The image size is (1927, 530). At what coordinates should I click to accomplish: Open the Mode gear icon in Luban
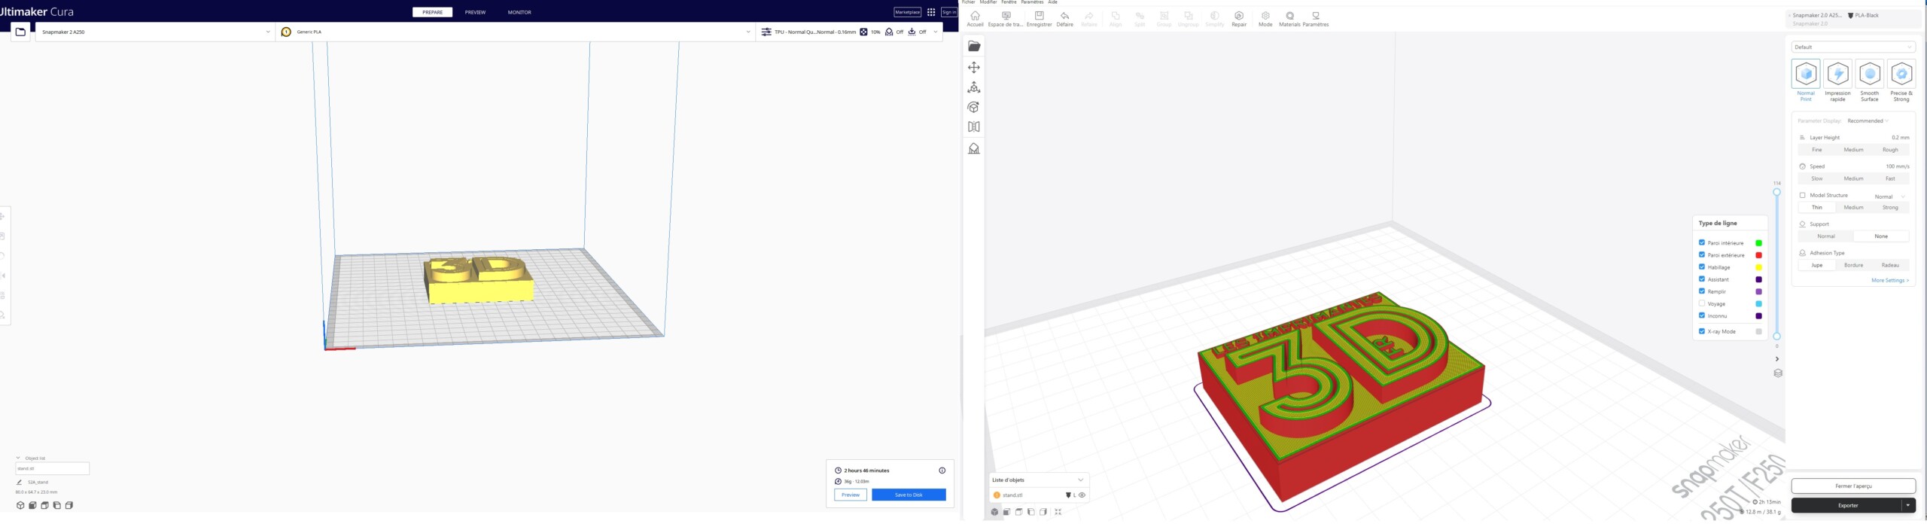click(1265, 16)
